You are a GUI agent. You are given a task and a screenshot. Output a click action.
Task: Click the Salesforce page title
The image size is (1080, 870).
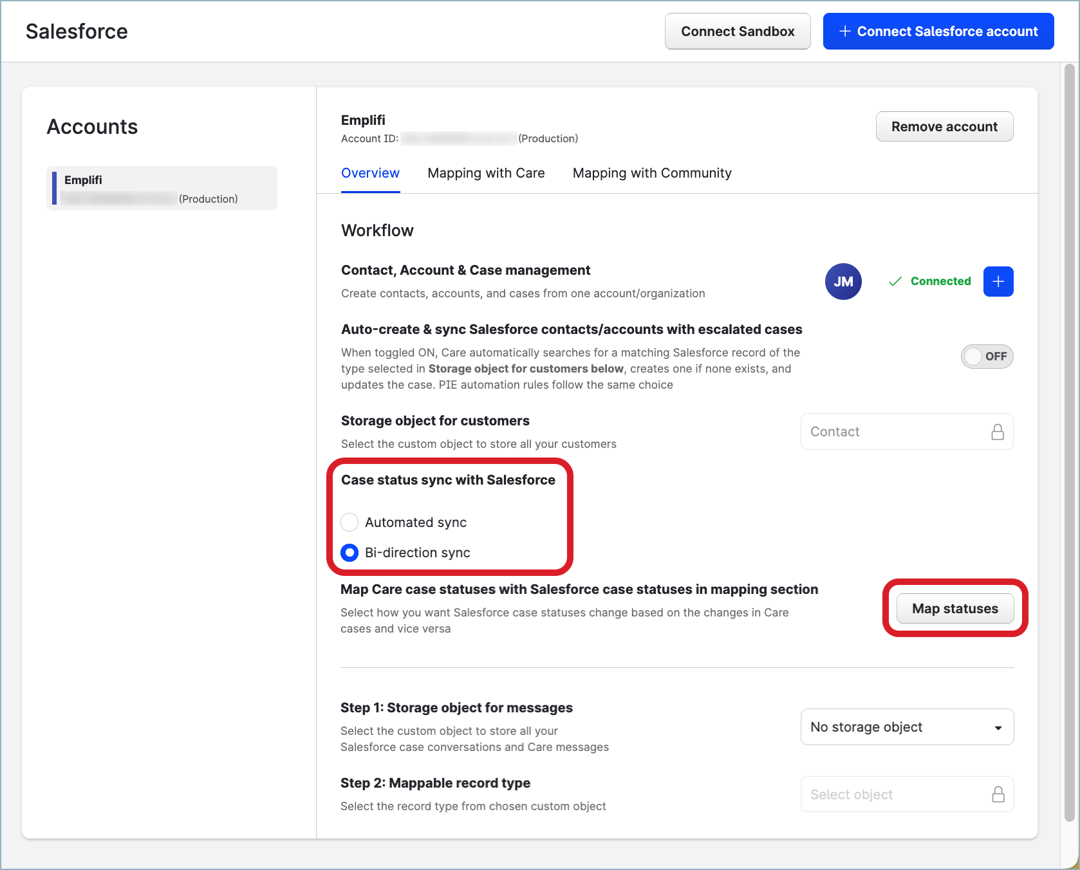coord(77,31)
